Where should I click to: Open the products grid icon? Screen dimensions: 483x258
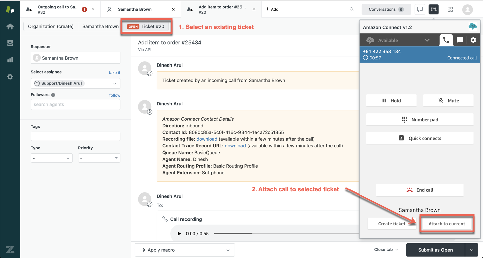[450, 9]
